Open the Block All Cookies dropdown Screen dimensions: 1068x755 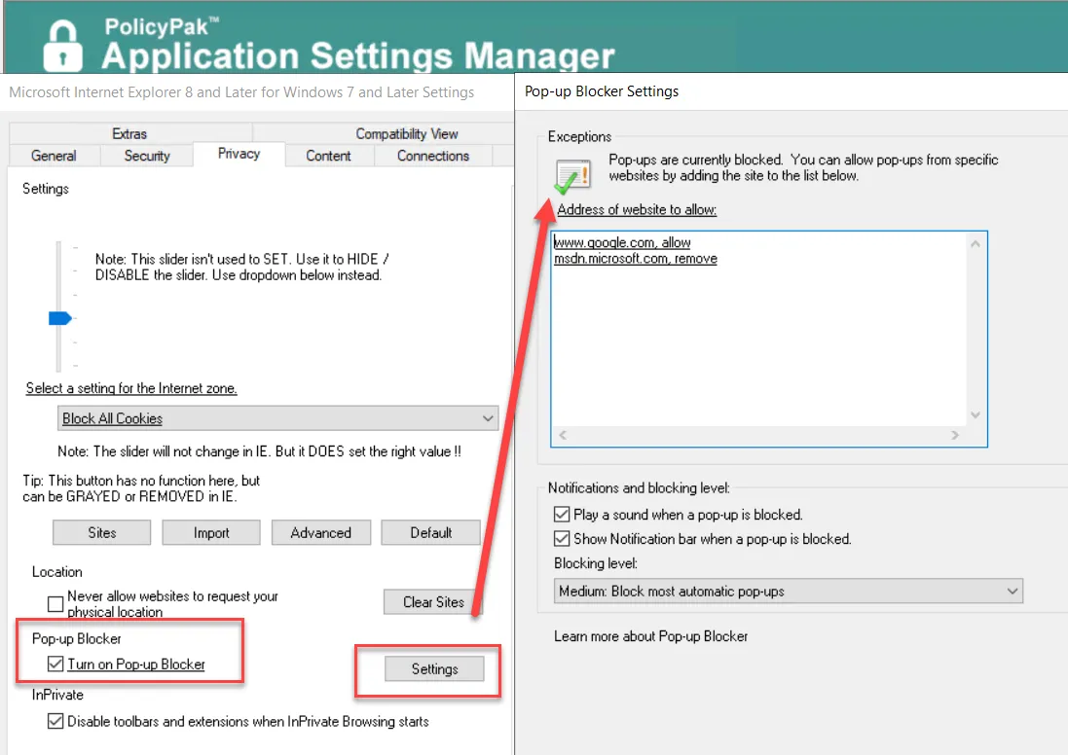click(277, 418)
